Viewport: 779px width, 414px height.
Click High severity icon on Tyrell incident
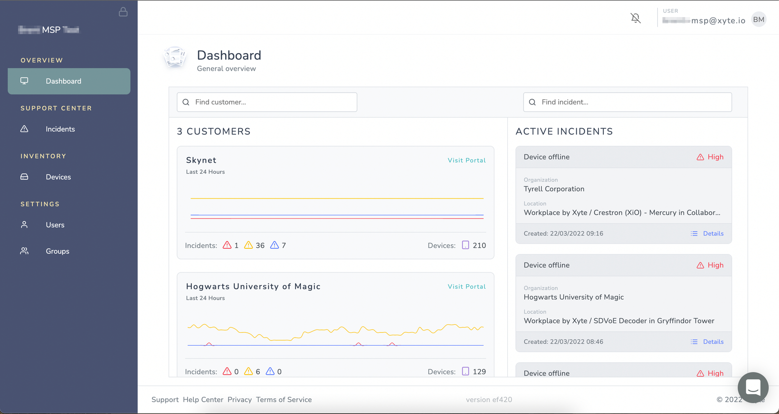pyautogui.click(x=700, y=157)
